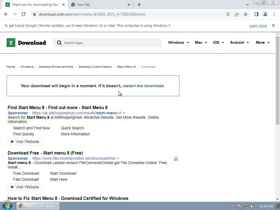280x210 pixels.
Task: Open the tab search dropdown arrow
Action: [x=247, y=5]
